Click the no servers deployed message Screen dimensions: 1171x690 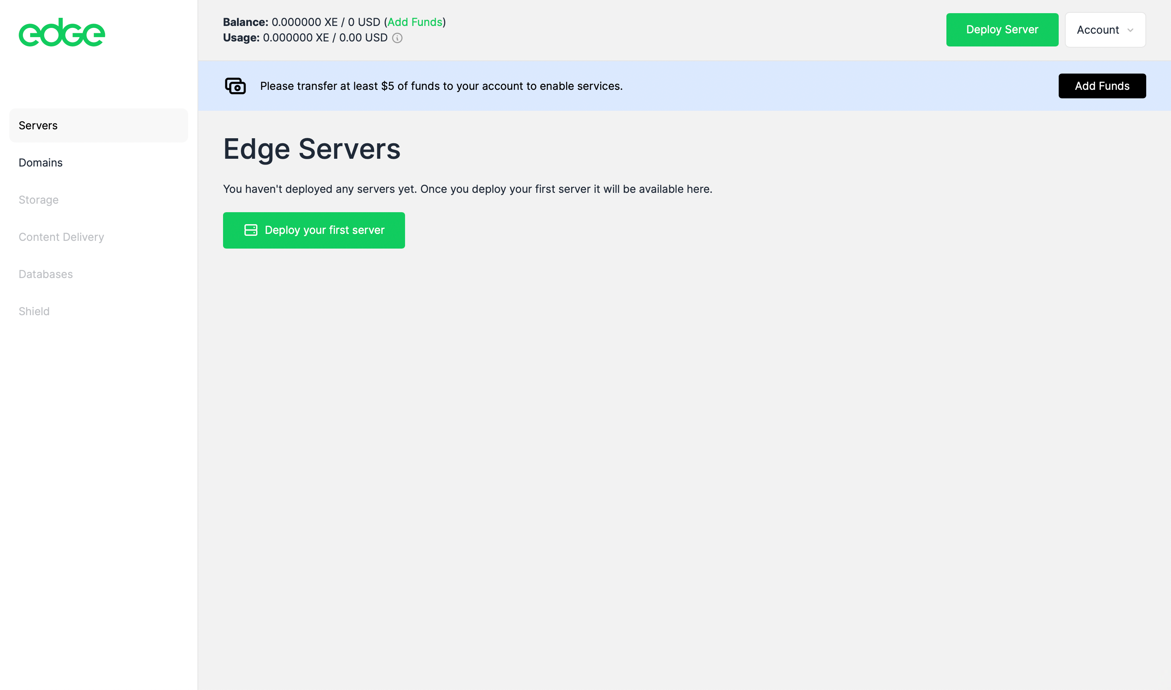click(468, 189)
